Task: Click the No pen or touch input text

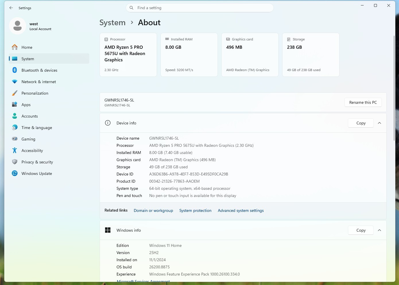Action: (x=193, y=196)
